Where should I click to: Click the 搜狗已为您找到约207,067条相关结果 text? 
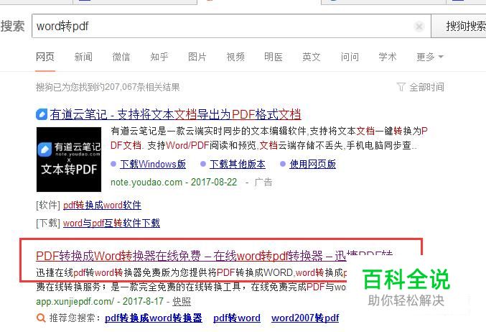pos(108,87)
